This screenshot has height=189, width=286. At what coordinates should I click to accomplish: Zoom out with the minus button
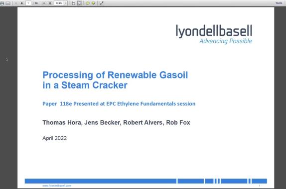coord(44,3)
